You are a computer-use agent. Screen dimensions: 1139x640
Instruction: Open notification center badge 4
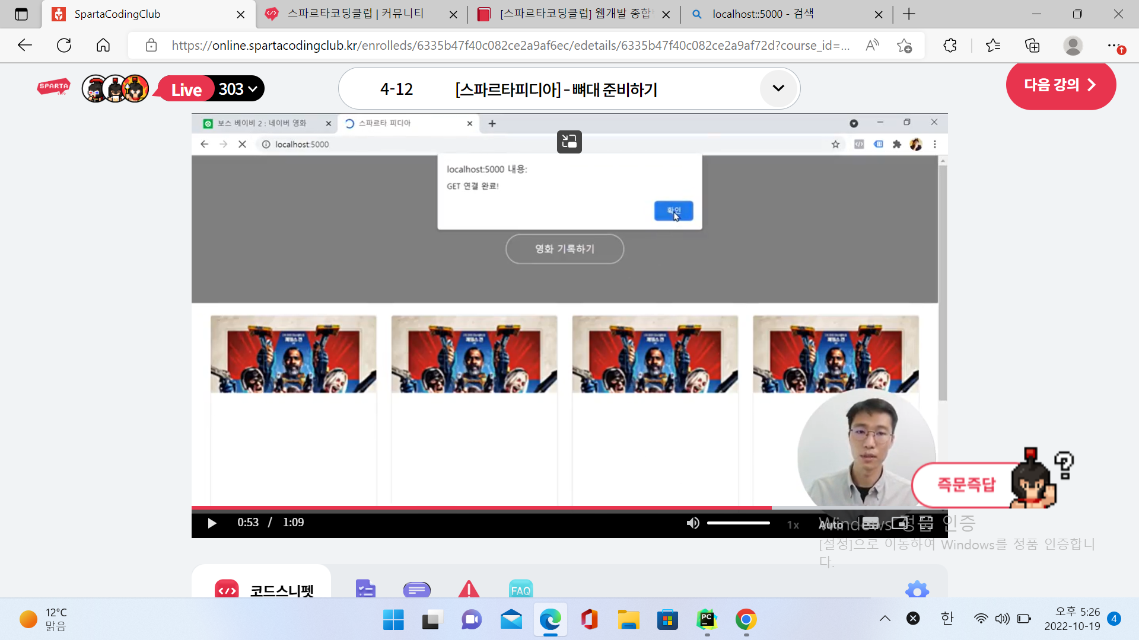(x=1113, y=619)
